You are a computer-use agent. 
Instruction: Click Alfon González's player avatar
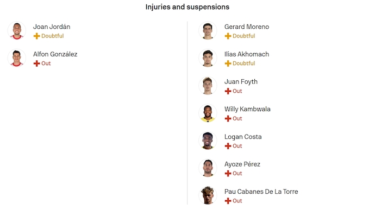(17, 58)
